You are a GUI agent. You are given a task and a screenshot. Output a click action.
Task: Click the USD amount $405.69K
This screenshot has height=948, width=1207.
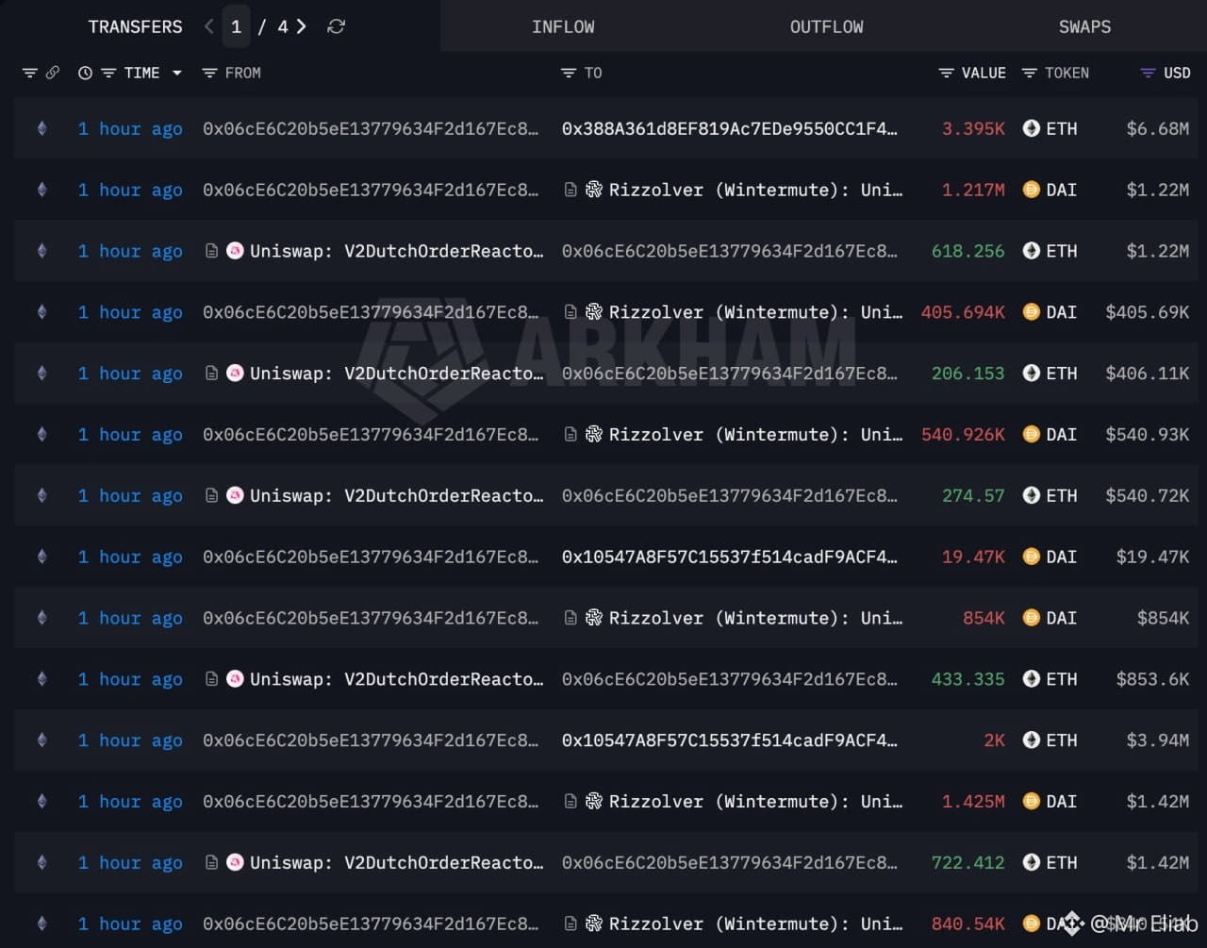1148,312
